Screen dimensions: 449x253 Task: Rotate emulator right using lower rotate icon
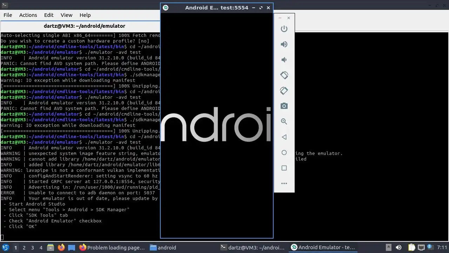click(x=284, y=91)
